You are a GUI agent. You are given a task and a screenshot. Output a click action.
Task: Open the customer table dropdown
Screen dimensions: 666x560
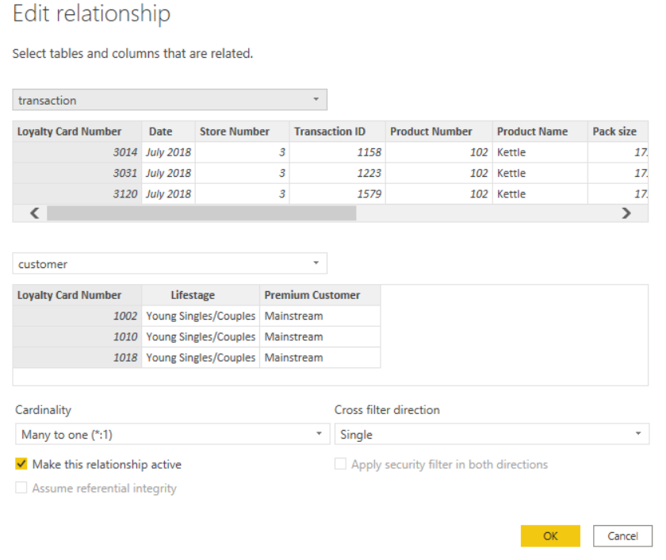tap(170, 263)
